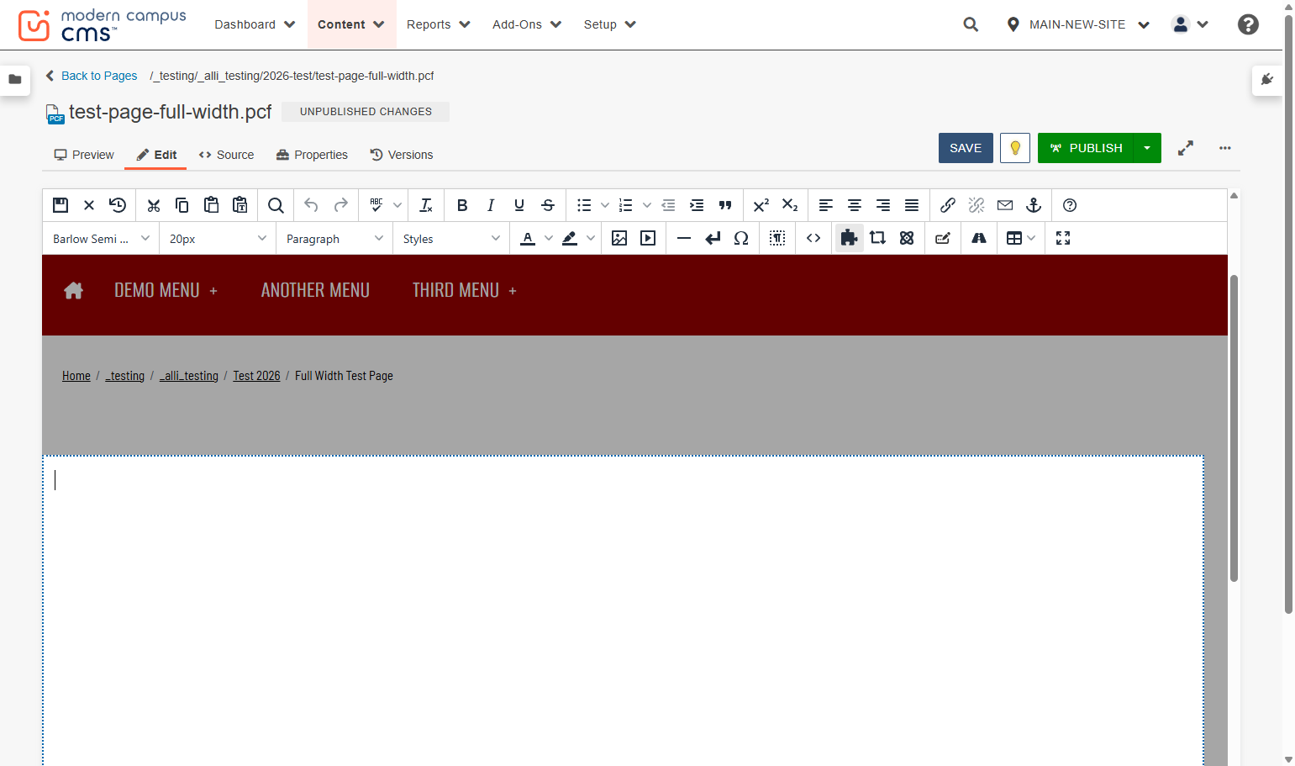The width and height of the screenshot is (1295, 766).
Task: Toggle strikethrough formatting
Action: pos(548,205)
